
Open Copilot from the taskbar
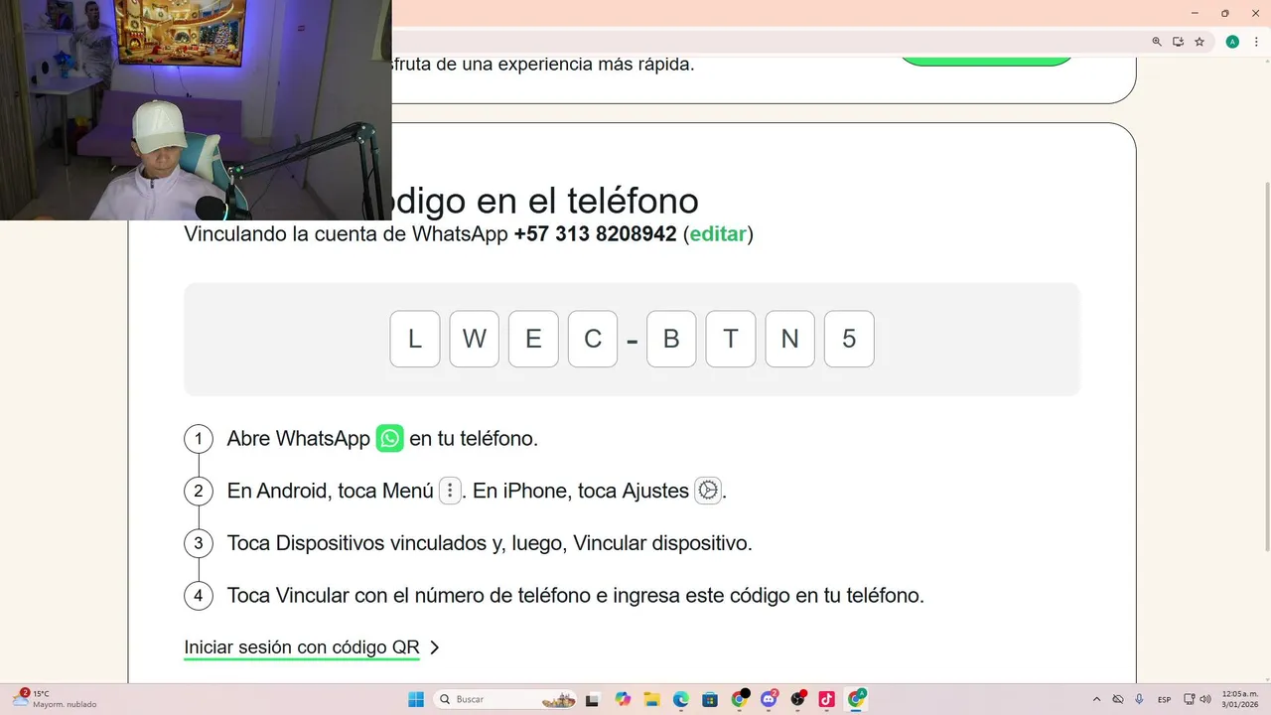coord(623,699)
